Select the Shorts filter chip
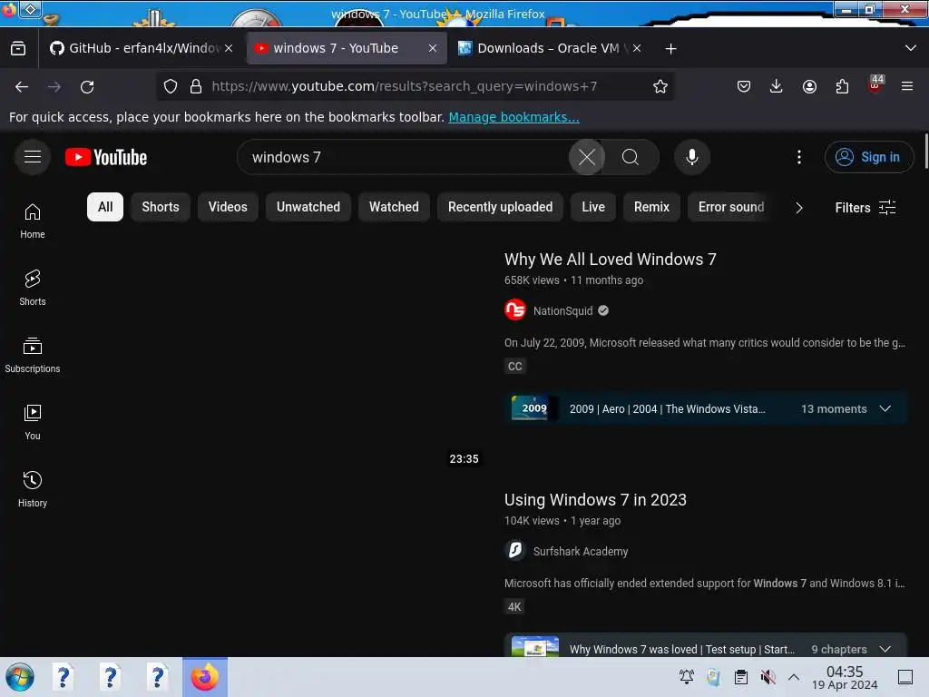Screen dimensions: 929x697 pyautogui.click(x=160, y=207)
